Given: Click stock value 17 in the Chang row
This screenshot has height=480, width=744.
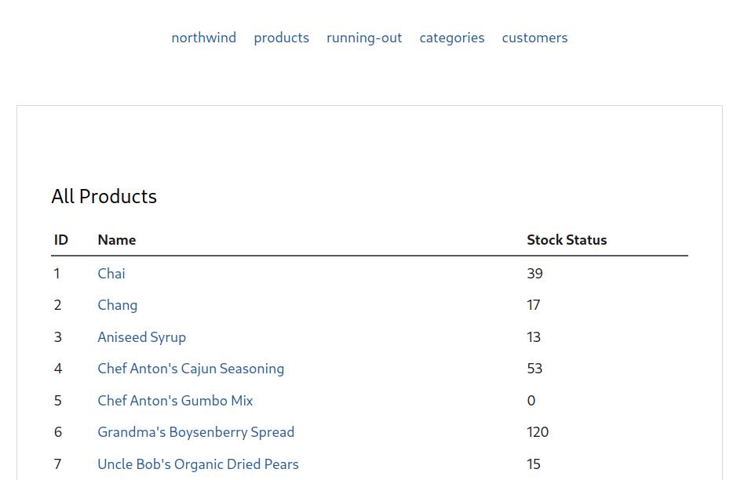Looking at the screenshot, I should pyautogui.click(x=534, y=305).
